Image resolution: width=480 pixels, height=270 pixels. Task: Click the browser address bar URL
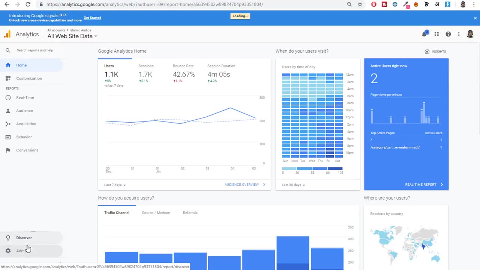(x=155, y=4)
